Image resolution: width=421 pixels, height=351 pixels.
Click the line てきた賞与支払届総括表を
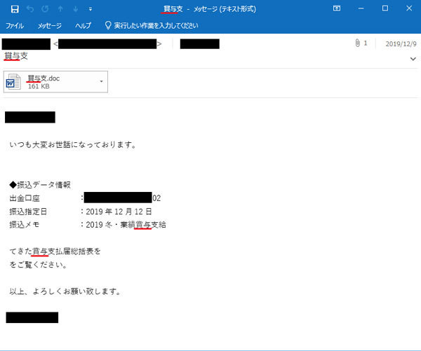click(x=55, y=252)
